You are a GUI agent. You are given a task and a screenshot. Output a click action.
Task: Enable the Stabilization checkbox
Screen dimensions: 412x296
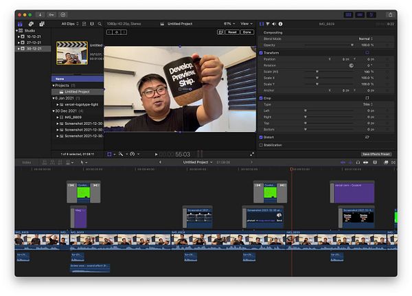pyautogui.click(x=261, y=145)
